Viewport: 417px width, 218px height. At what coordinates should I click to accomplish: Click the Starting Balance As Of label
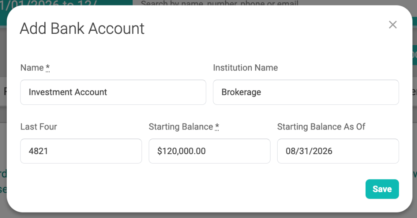[321, 127]
